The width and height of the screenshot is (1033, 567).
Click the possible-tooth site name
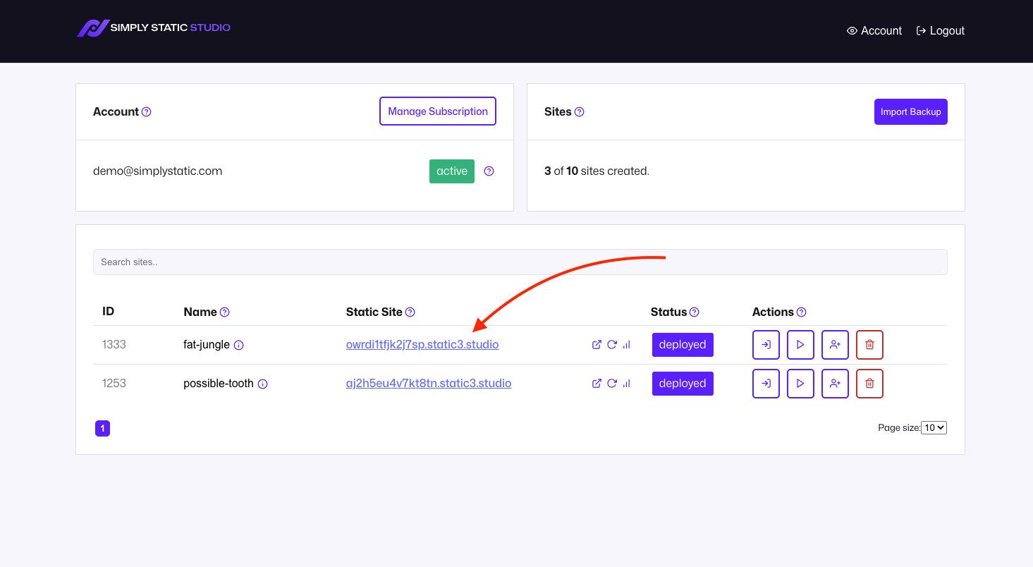tap(219, 384)
